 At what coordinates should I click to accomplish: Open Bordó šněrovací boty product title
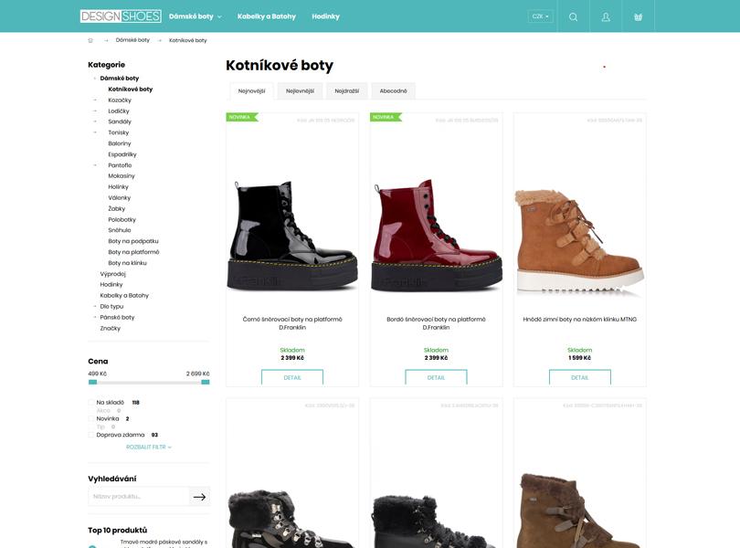click(436, 323)
